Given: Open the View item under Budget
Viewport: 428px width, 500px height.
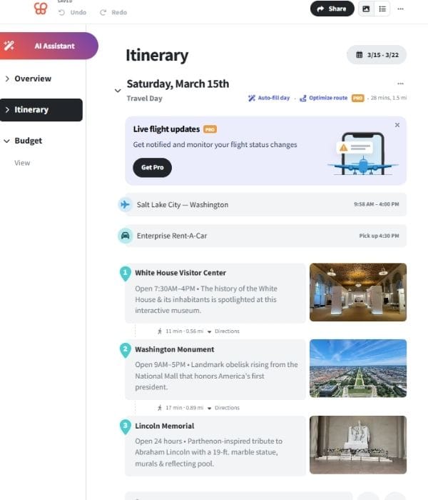Looking at the screenshot, I should 22,163.
